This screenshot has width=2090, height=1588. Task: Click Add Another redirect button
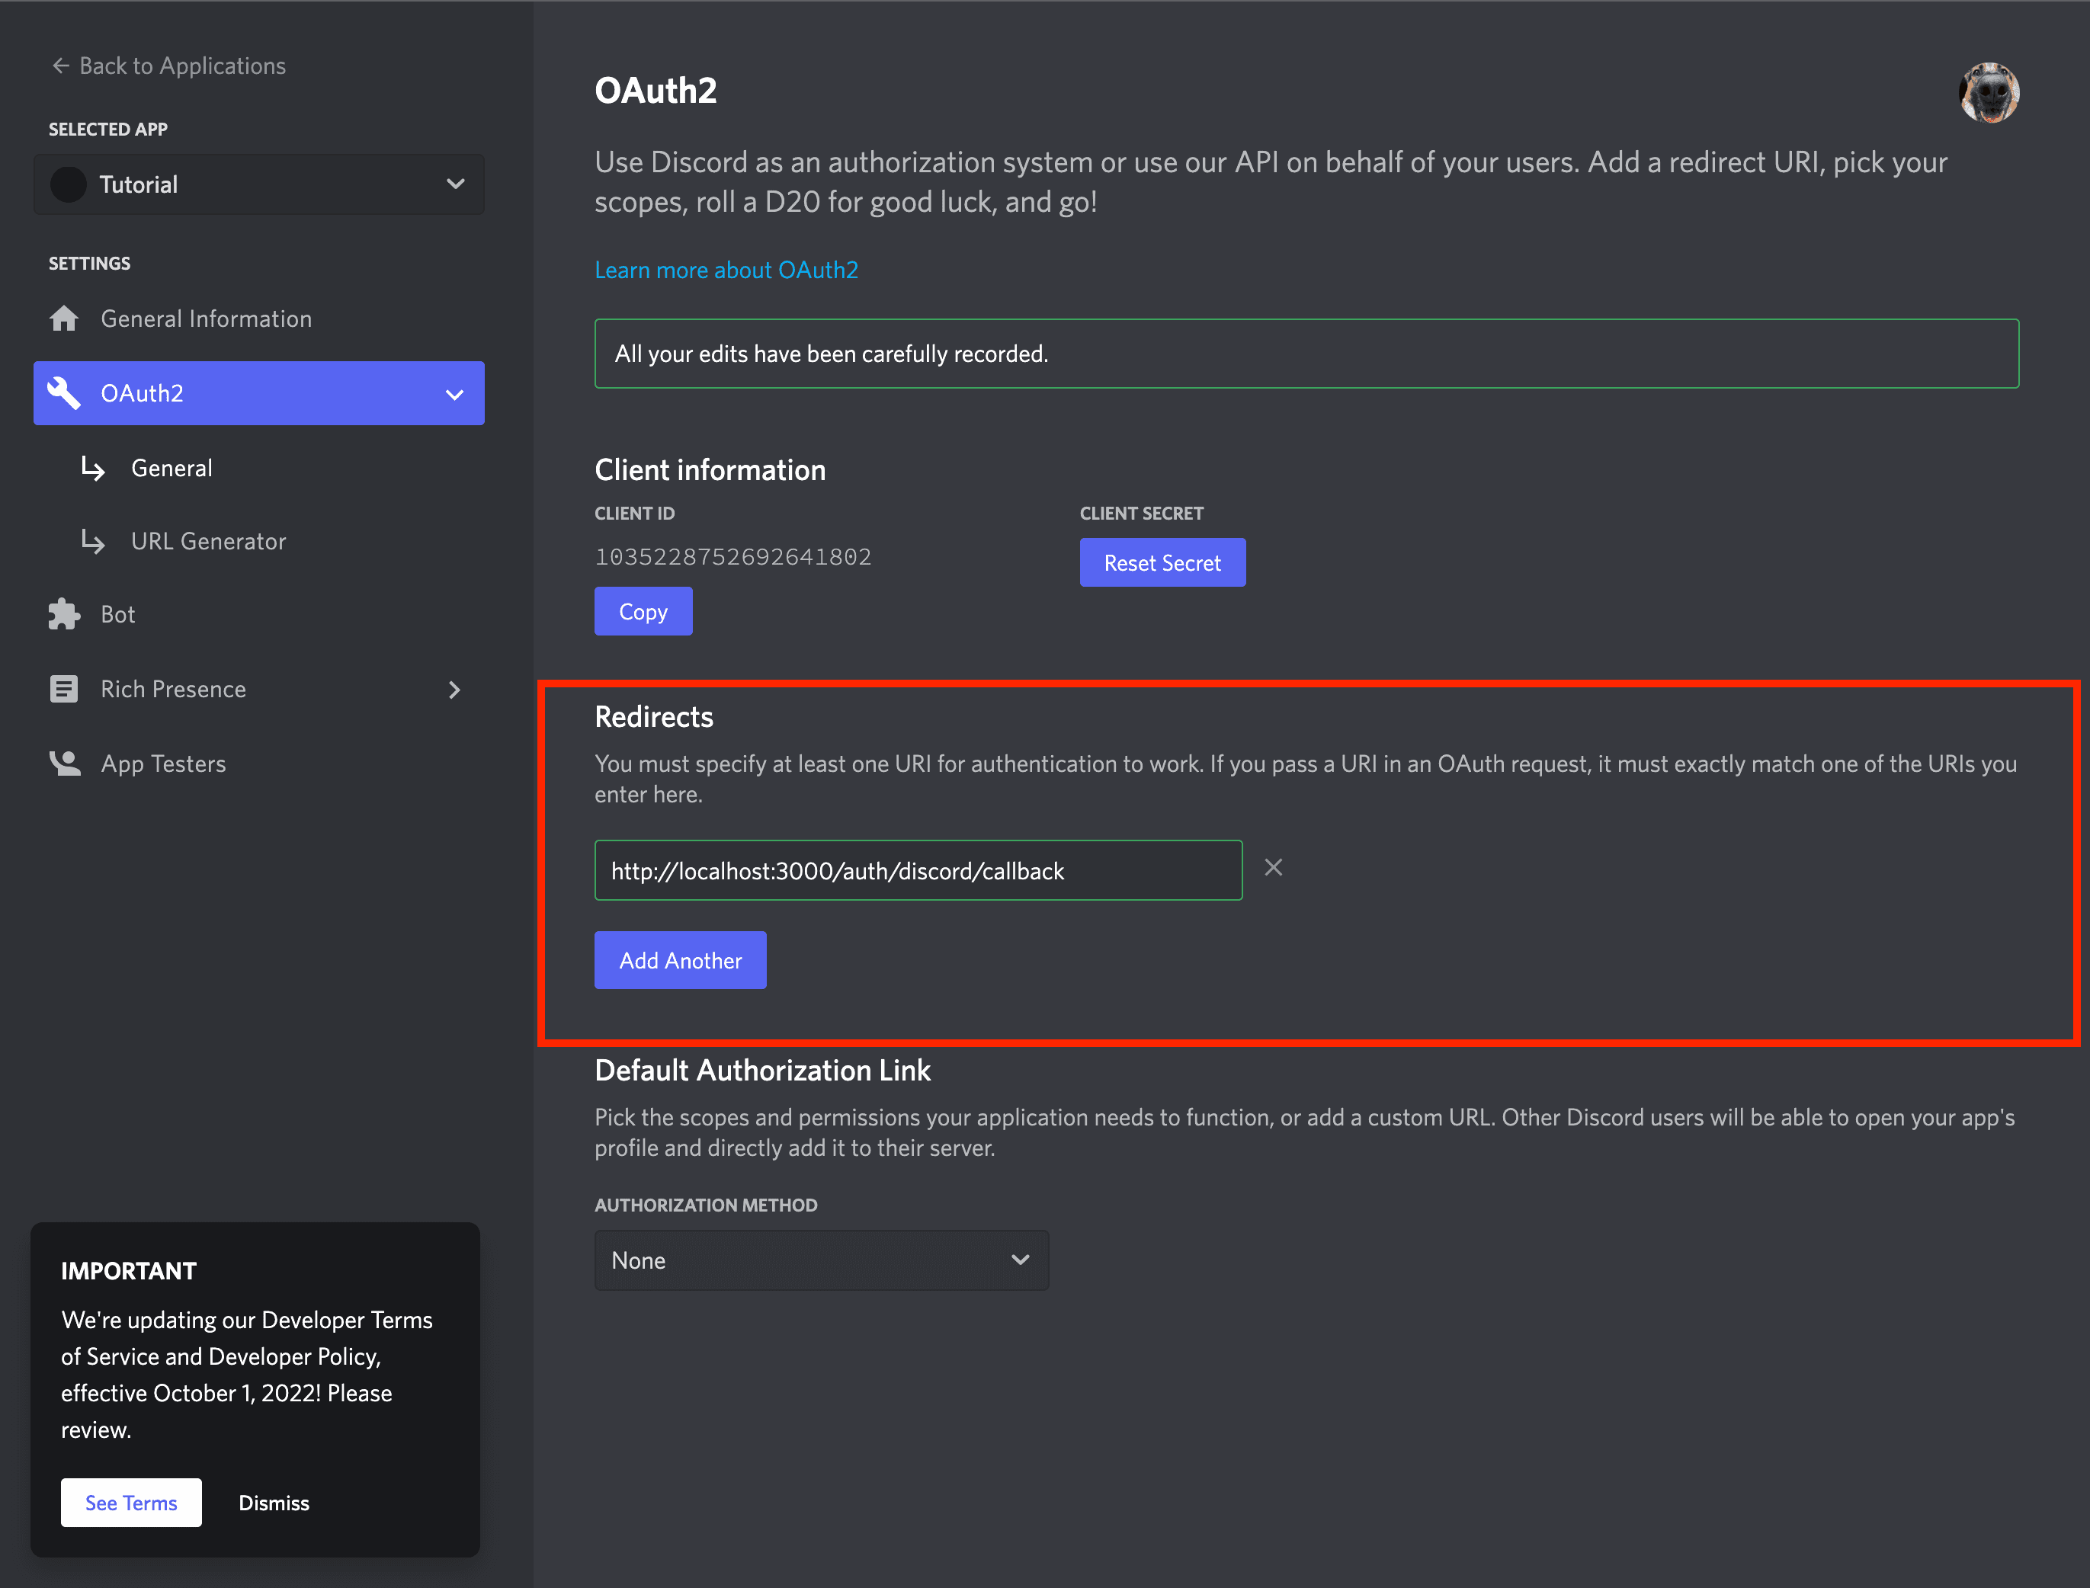(681, 960)
